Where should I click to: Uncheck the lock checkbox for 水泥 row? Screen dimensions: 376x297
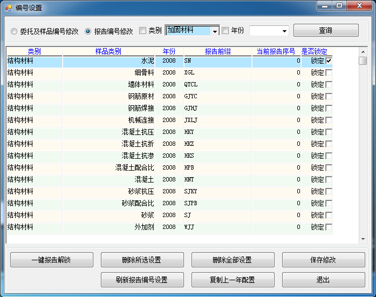(329, 60)
